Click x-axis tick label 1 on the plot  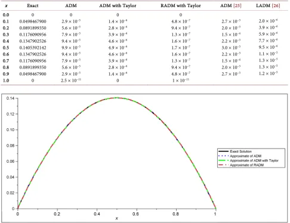click(215, 214)
